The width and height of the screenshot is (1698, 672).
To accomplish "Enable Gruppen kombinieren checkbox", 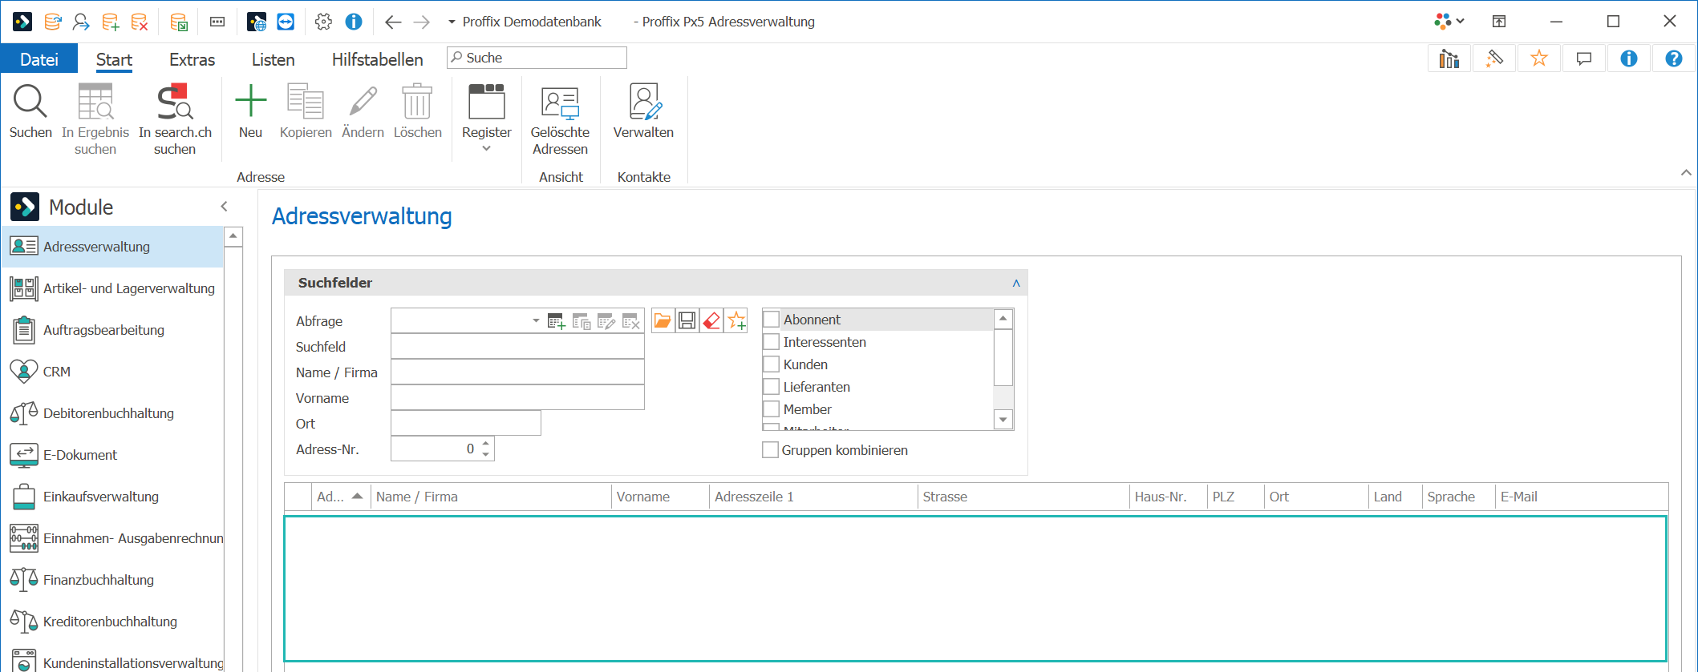I will click(770, 450).
